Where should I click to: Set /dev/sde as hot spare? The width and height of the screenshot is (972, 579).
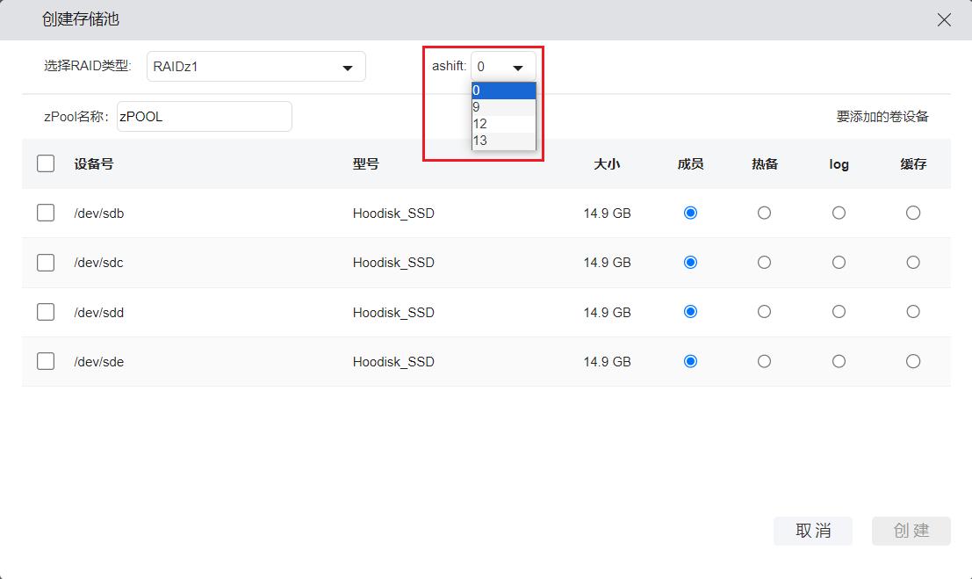click(764, 361)
